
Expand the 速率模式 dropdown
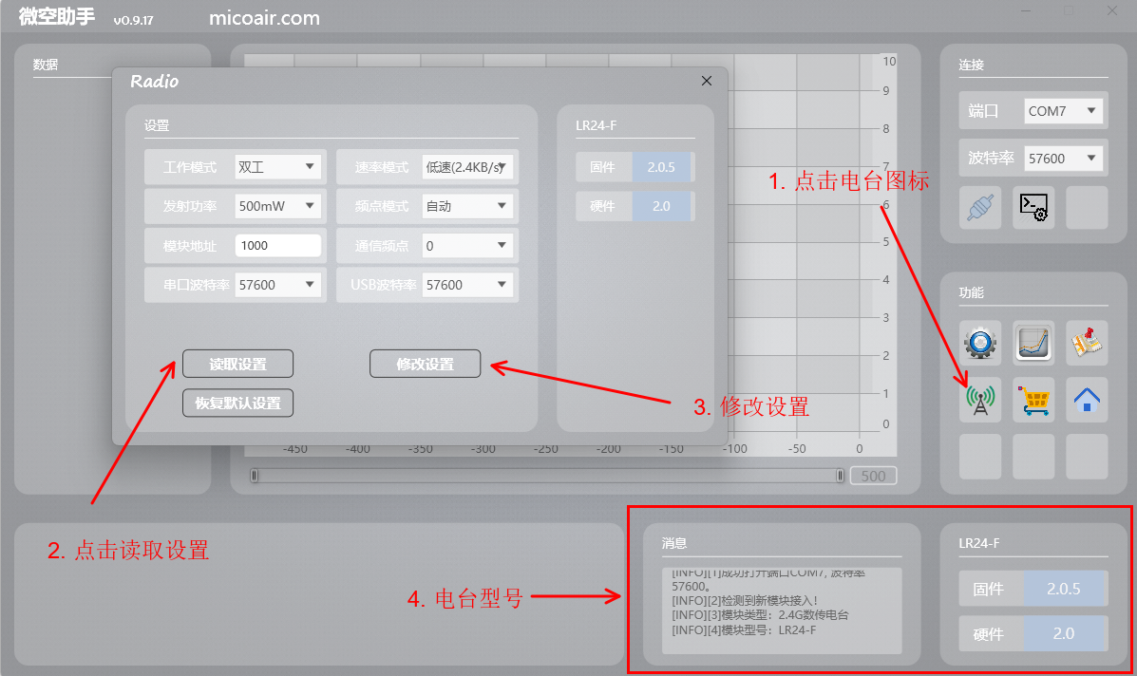[x=467, y=167]
